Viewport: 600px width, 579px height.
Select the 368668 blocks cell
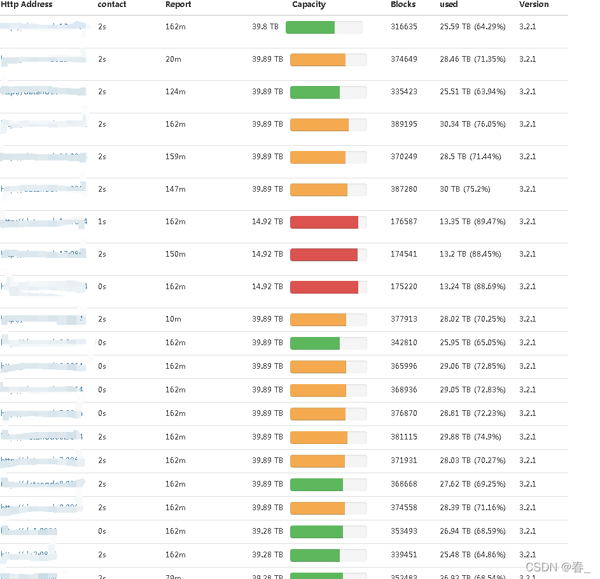(403, 485)
